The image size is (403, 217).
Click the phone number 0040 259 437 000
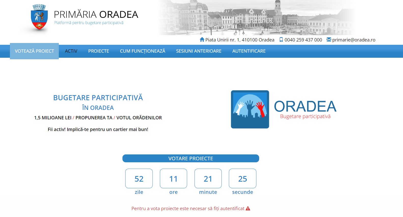pos(303,40)
